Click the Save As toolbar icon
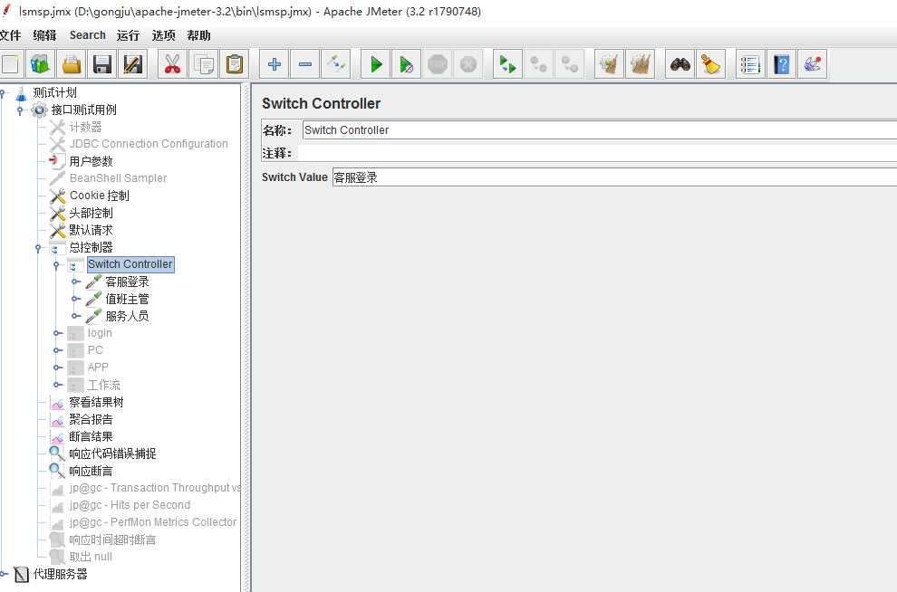 pyautogui.click(x=133, y=64)
